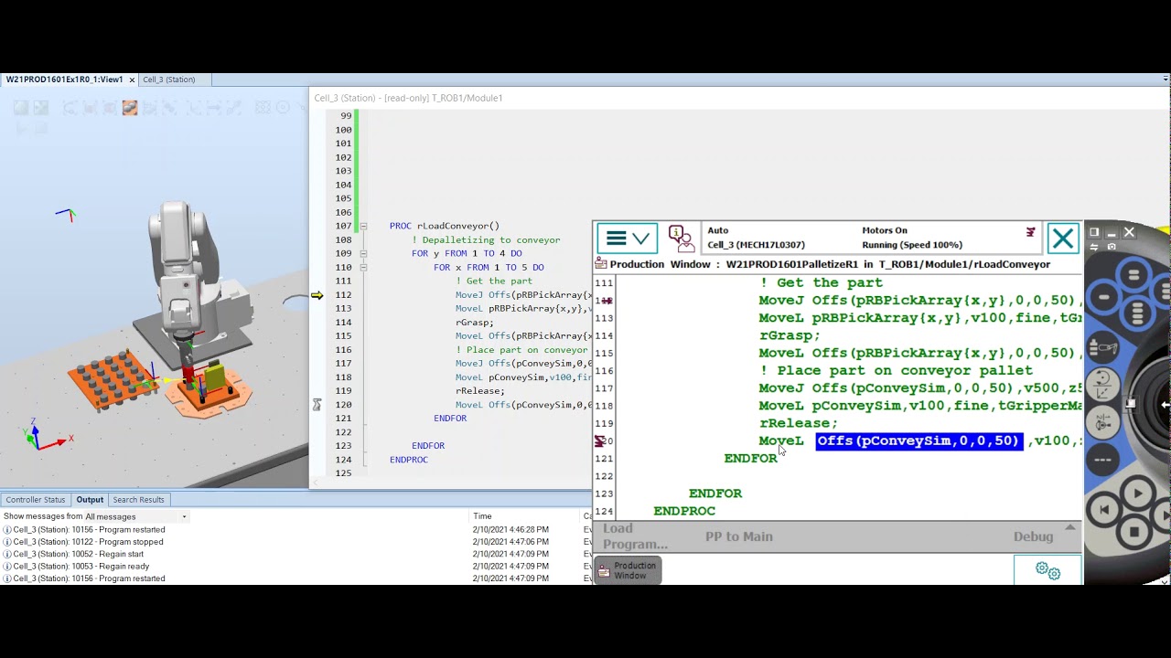Collapse the FOR y loop fold
The height and width of the screenshot is (658, 1171).
point(363,253)
